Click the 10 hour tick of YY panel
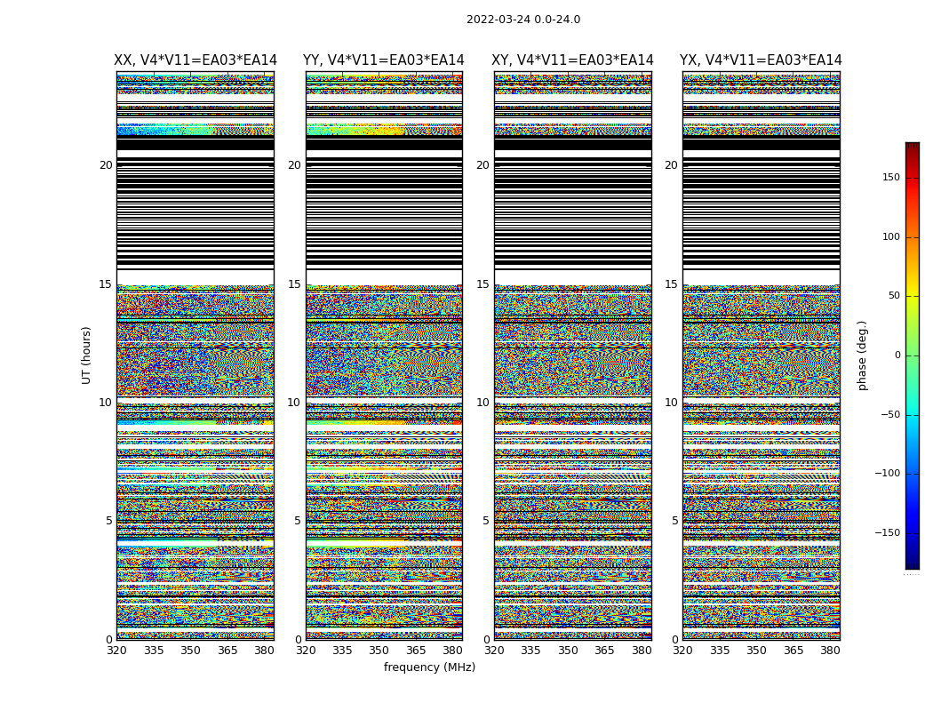 coord(294,403)
